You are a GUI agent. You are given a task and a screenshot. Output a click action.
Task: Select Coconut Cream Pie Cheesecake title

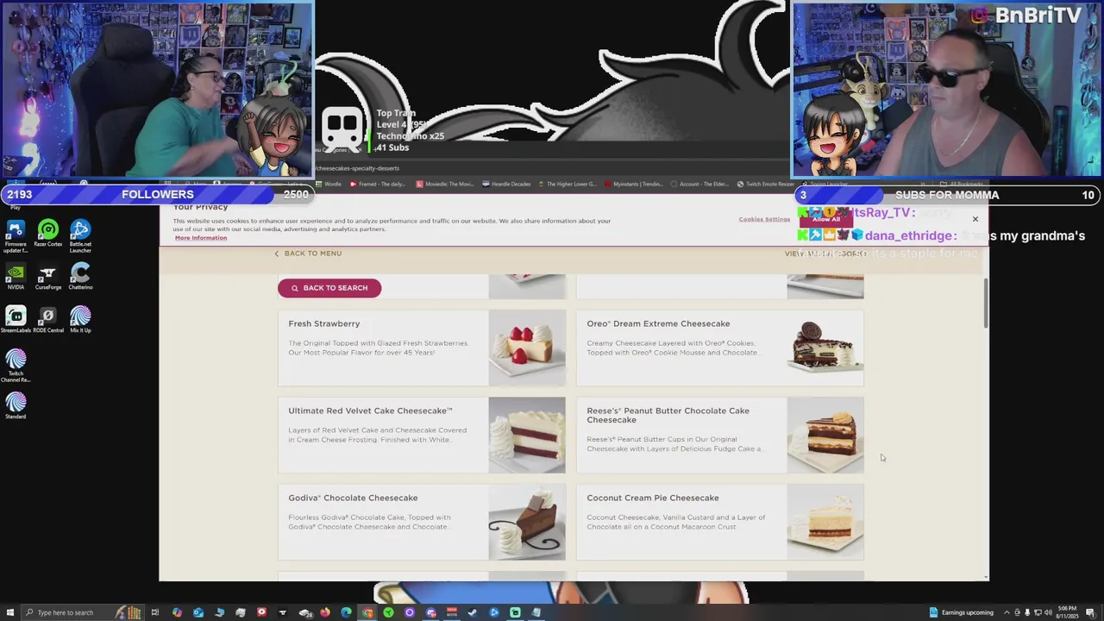click(653, 498)
